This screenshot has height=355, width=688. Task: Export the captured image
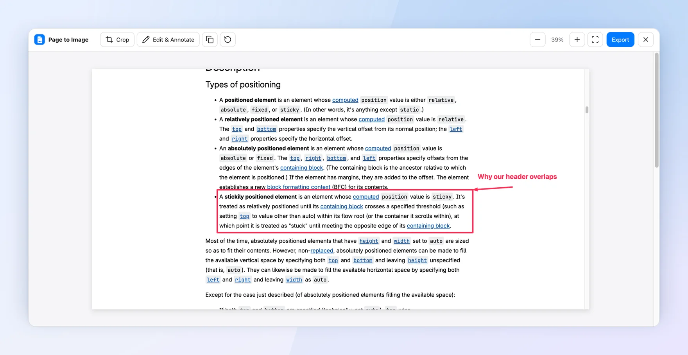point(620,39)
